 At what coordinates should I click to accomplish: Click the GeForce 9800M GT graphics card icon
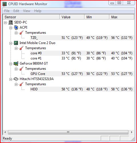[16, 63]
